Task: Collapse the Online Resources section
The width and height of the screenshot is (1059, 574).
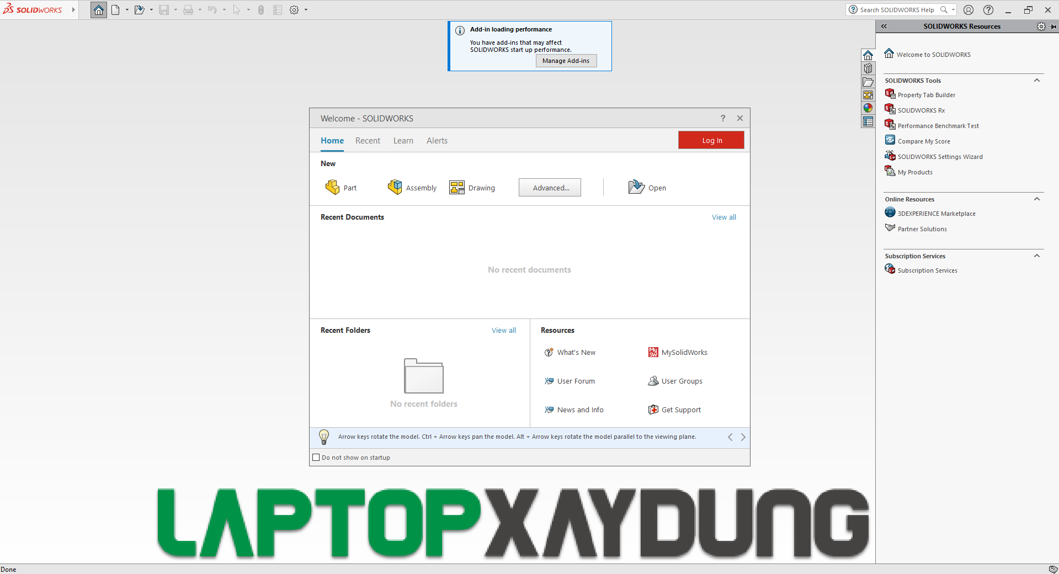Action: 1037,199
